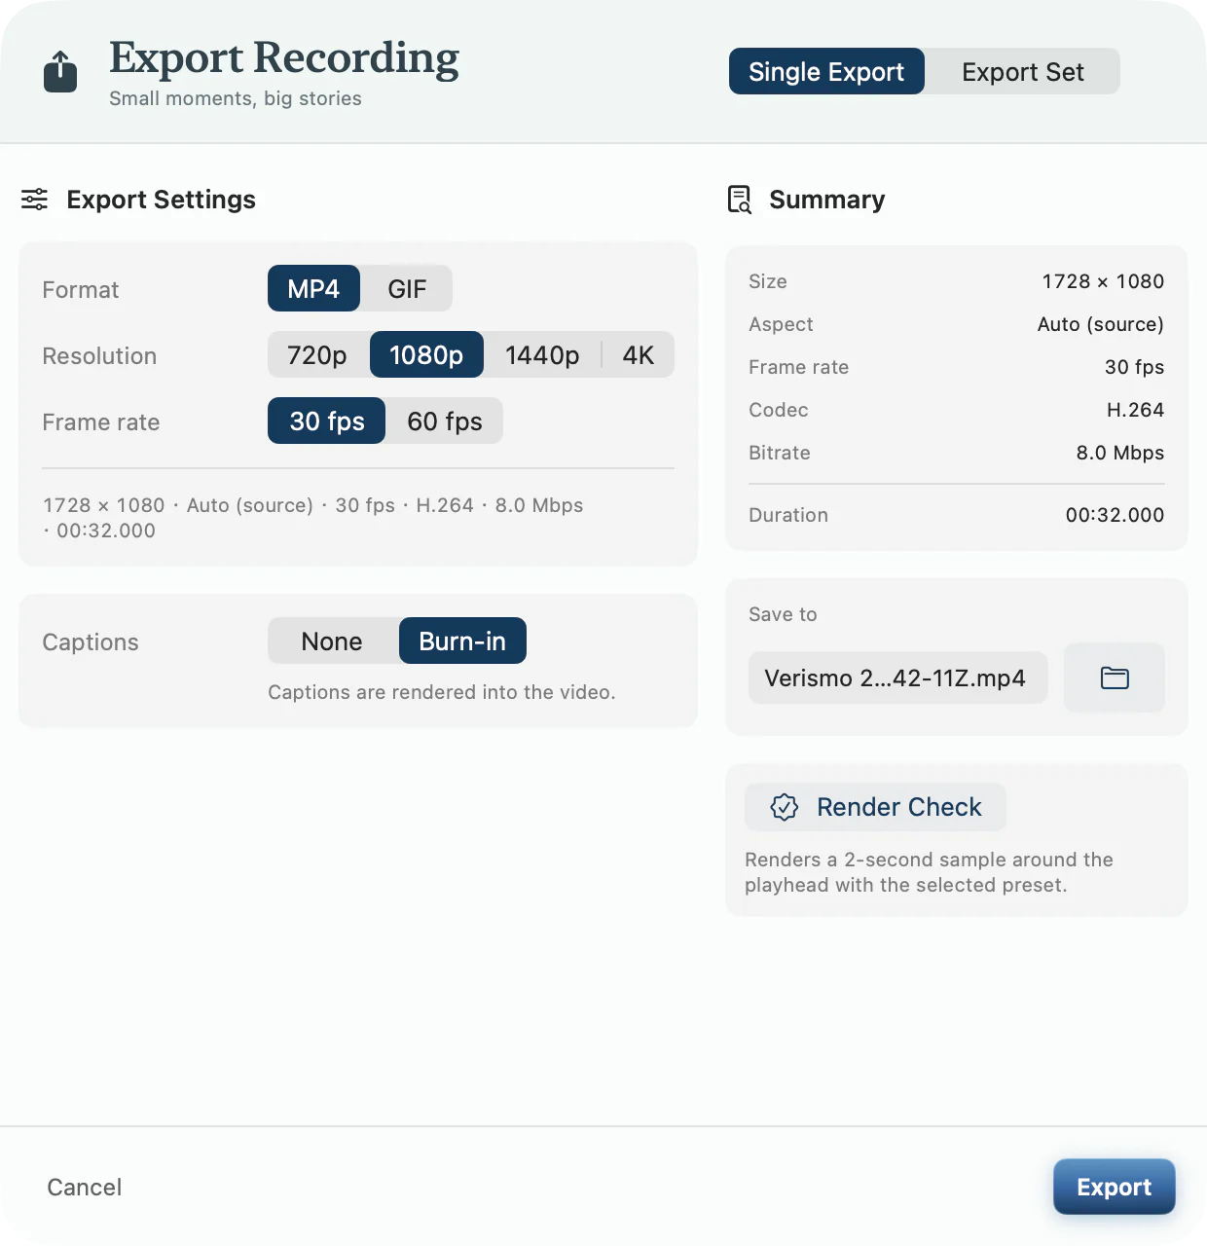Click the Verismo file name field
The height and width of the screenshot is (1246, 1207).
tap(897, 678)
